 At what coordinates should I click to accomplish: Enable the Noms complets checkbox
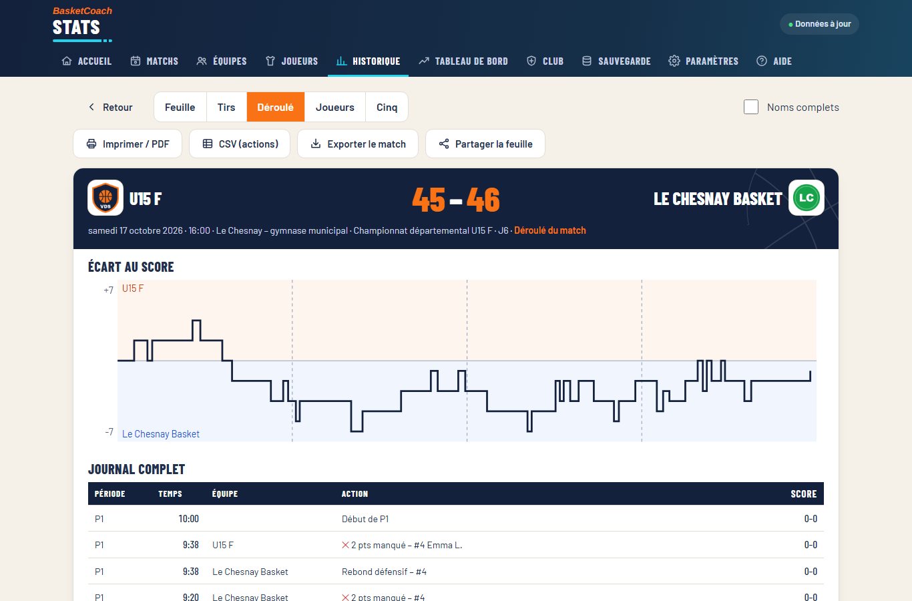coord(751,107)
